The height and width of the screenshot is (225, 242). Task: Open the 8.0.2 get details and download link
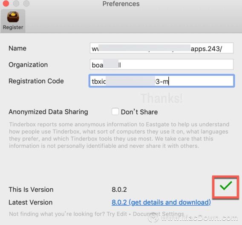pyautogui.click(x=161, y=202)
